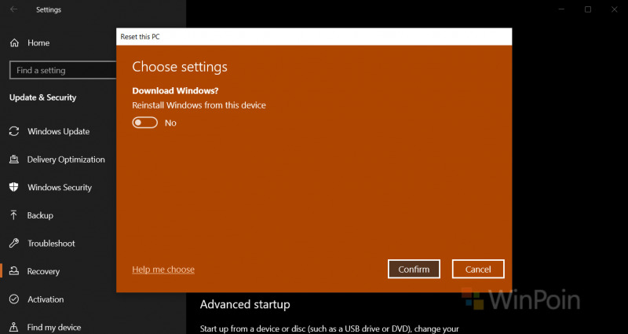Select the Recovery section label
Image resolution: width=628 pixels, height=334 pixels.
43,271
